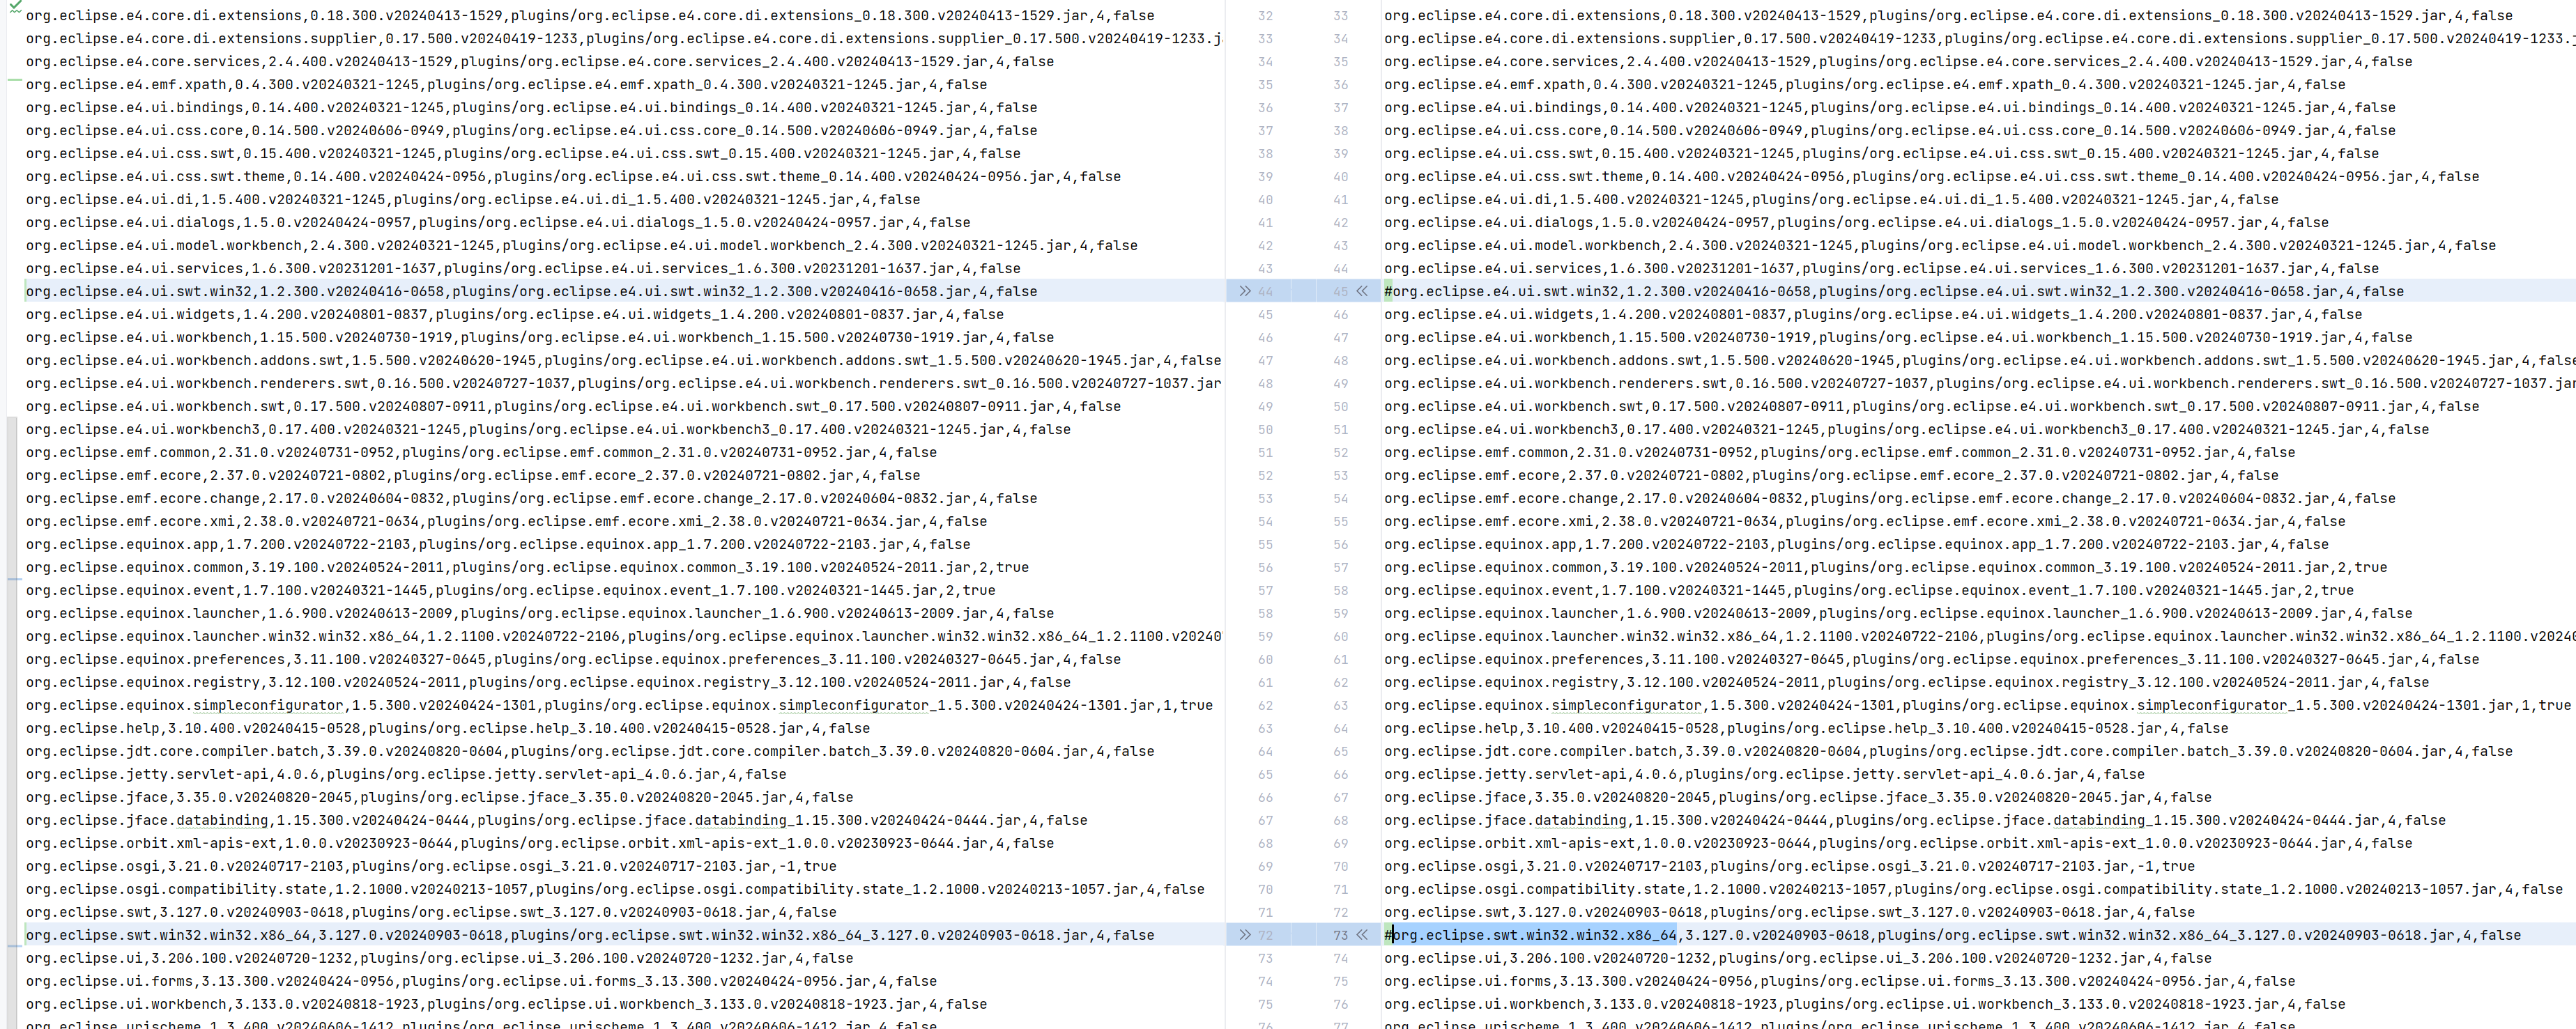
Task: Click org.eclipse.emf.ecore.xmi line in right pane
Action: point(1864,521)
